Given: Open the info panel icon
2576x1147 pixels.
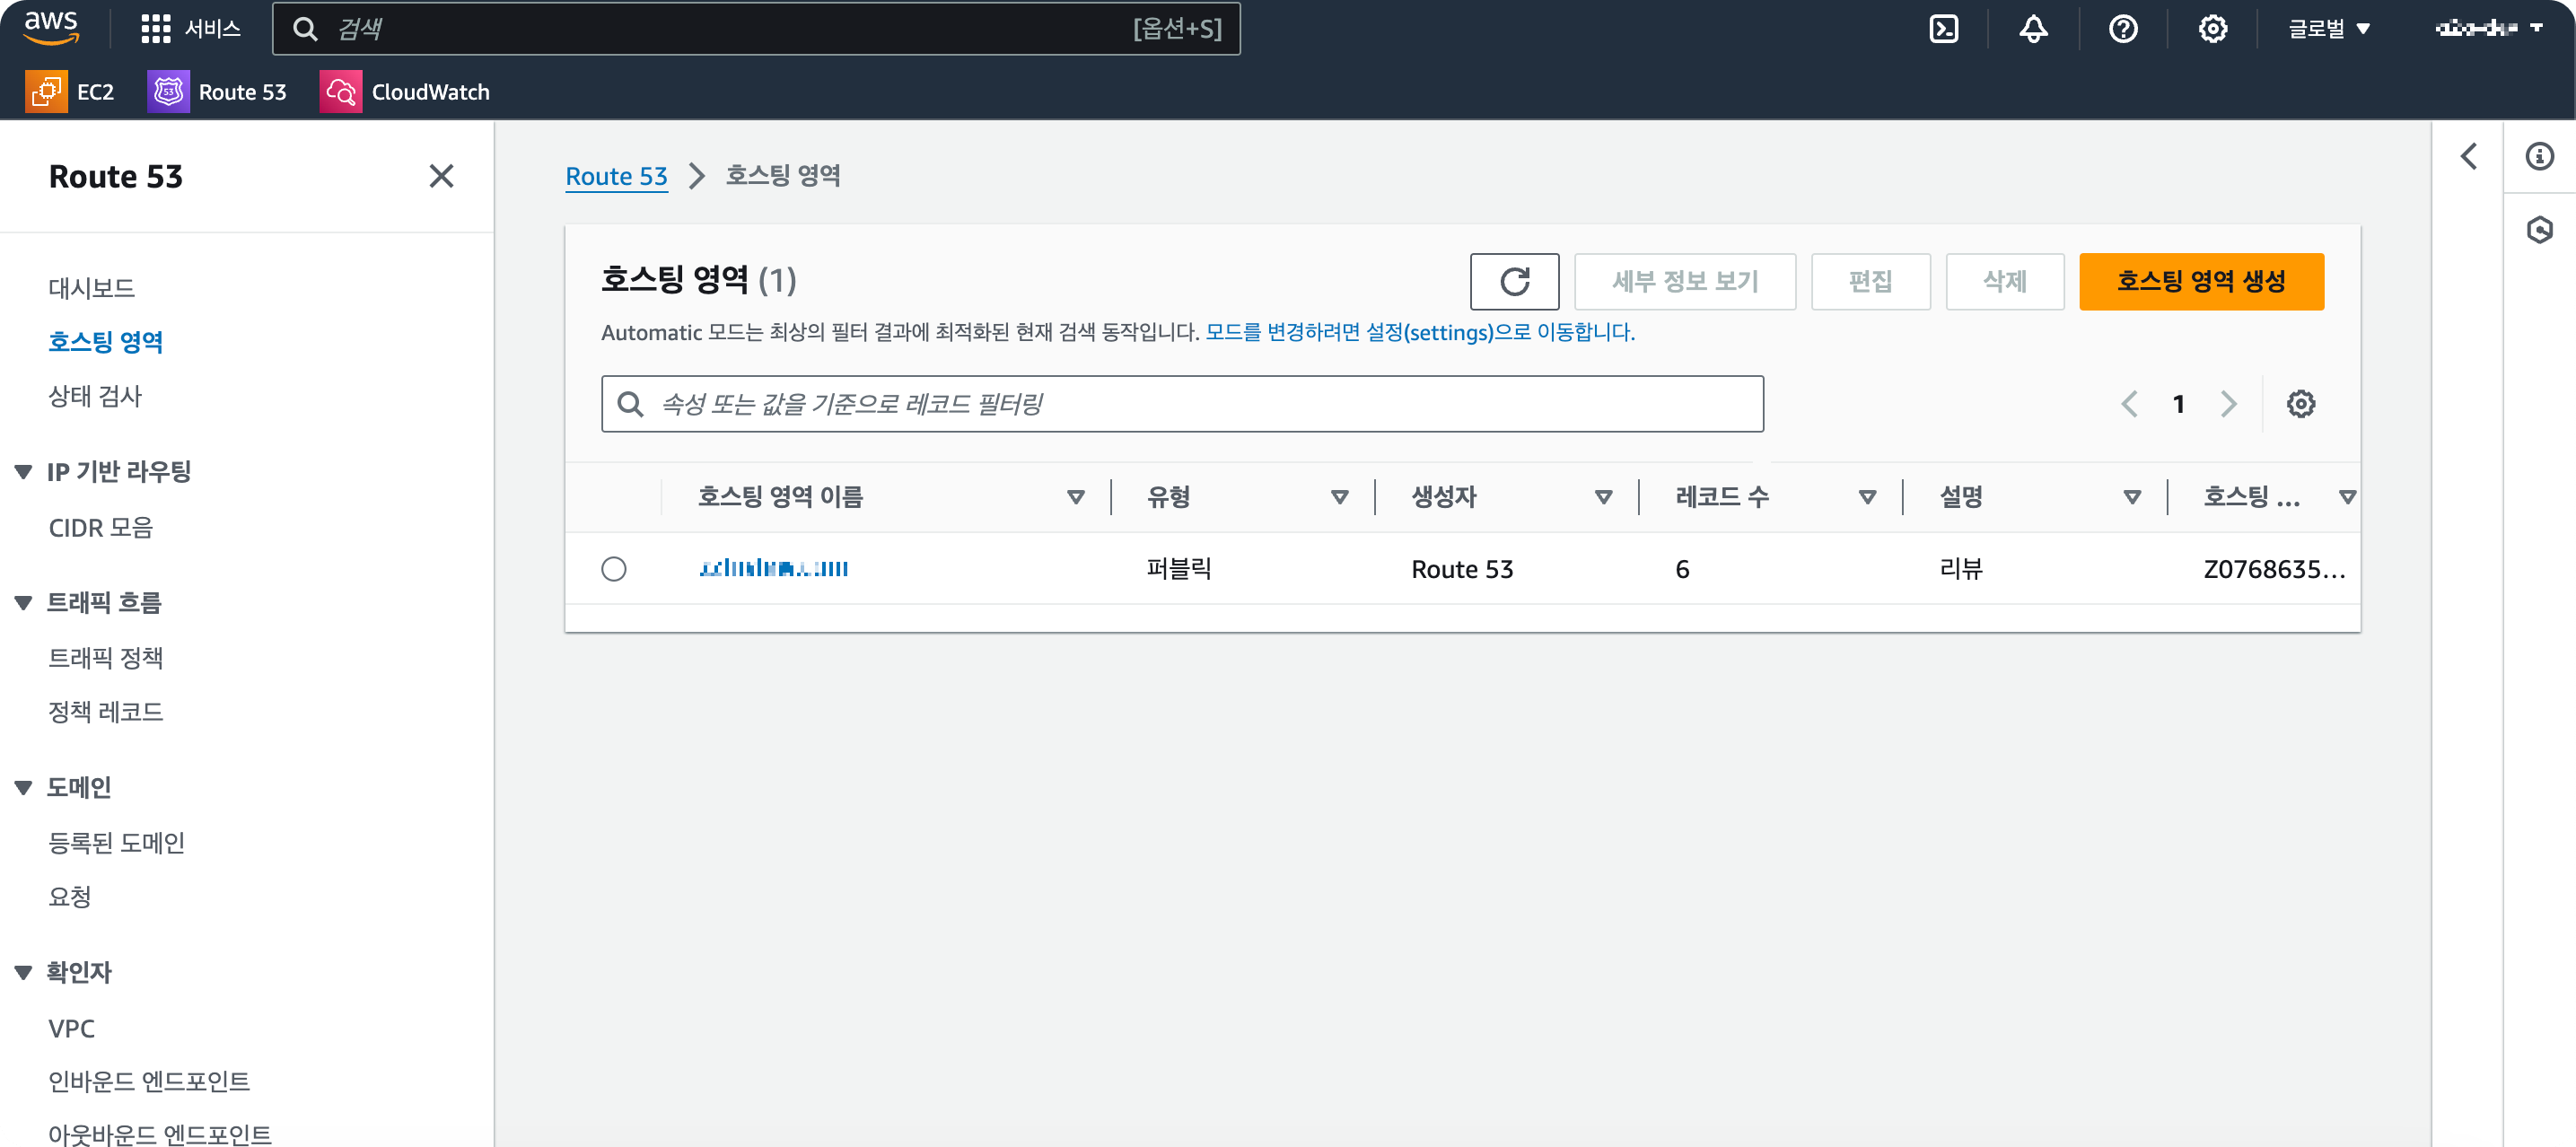Looking at the screenshot, I should [2539, 156].
